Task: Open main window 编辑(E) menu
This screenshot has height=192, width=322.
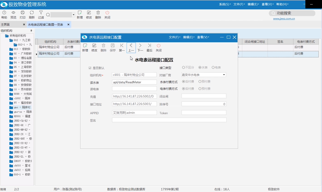Action: pos(253,4)
